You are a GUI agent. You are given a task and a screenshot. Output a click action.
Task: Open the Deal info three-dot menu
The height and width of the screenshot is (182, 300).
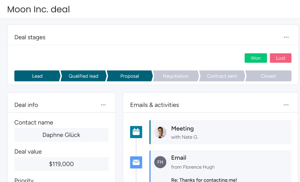(103, 105)
